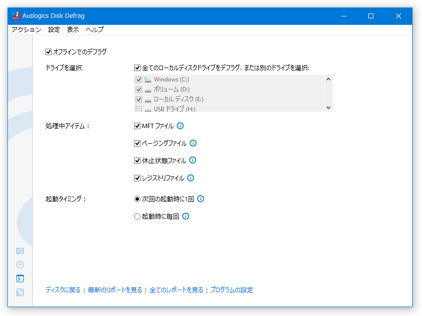Screen dimensions: 422x316
Task: Toggle the ボリューム (D:) drive checkbox
Action: pyautogui.click(x=139, y=89)
